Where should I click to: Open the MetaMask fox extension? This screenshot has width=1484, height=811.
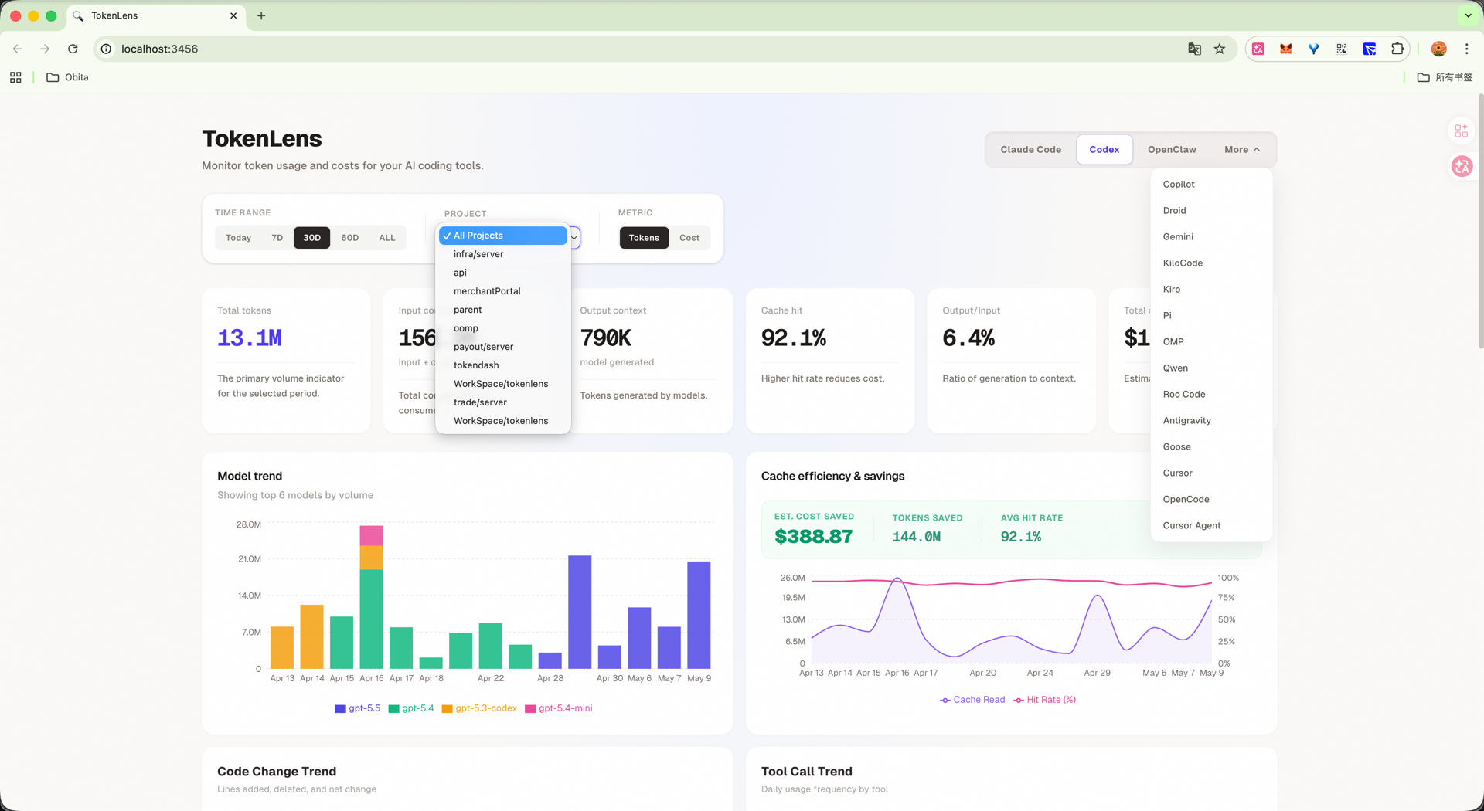click(1286, 49)
